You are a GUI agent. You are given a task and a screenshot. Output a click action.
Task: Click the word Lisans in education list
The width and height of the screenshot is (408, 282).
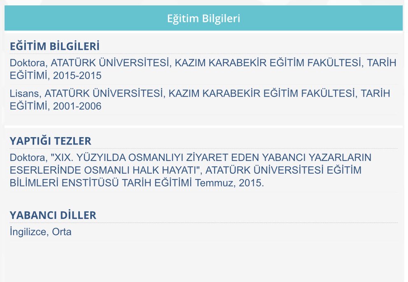(24, 93)
